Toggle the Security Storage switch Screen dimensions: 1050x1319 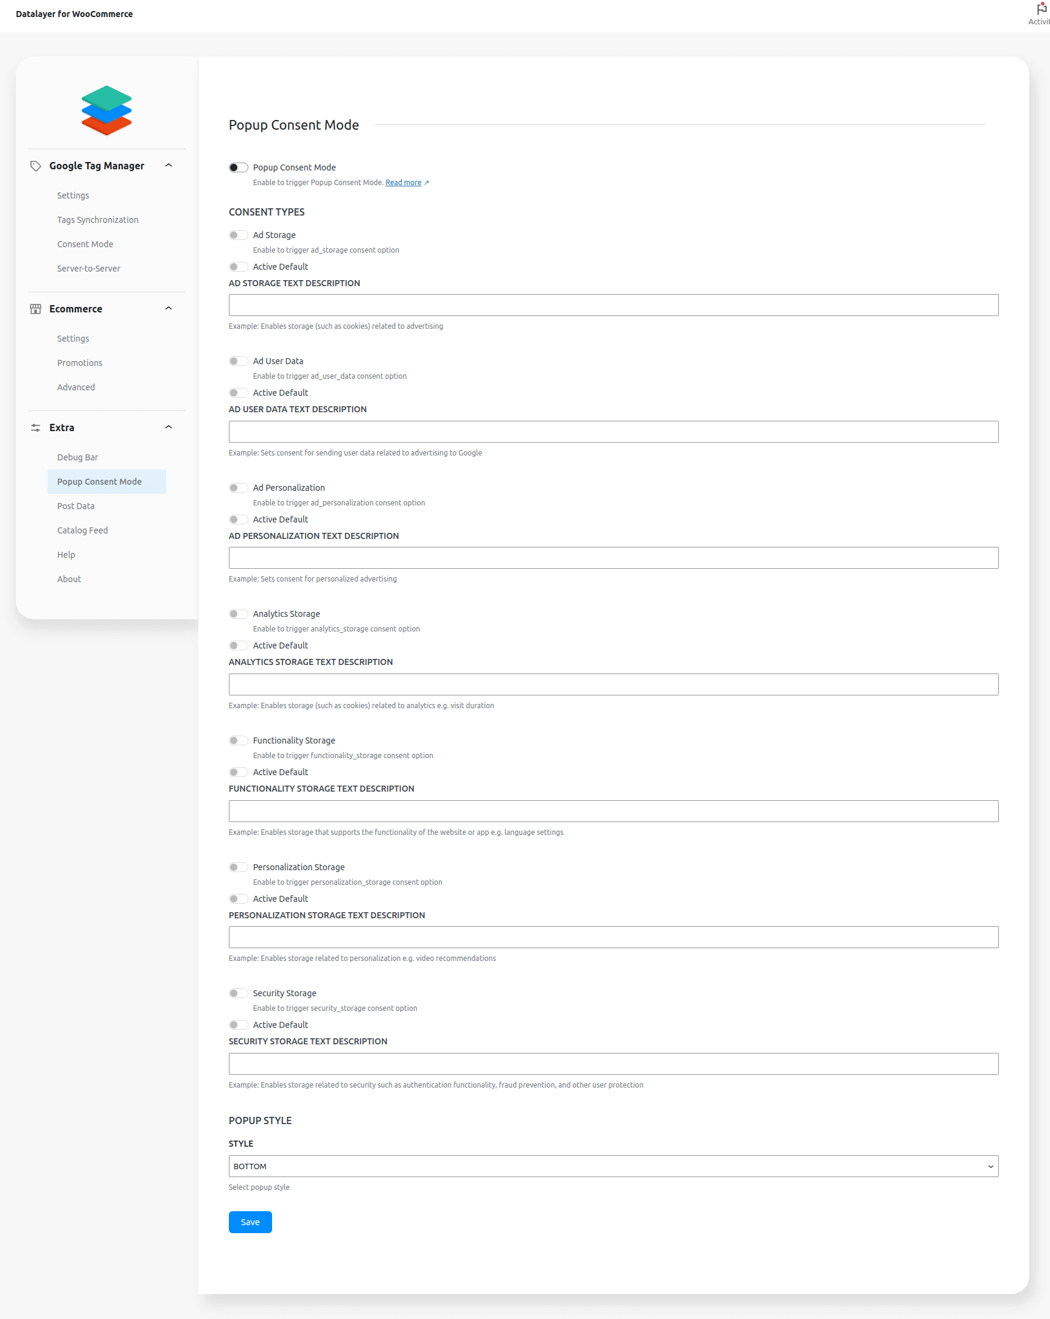(x=239, y=993)
